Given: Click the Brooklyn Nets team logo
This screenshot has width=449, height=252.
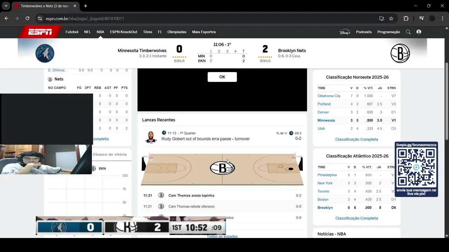Looking at the screenshot, I should click(x=400, y=53).
